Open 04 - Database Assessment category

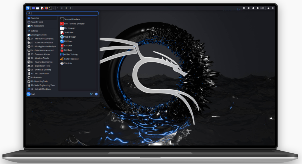(x=42, y=50)
